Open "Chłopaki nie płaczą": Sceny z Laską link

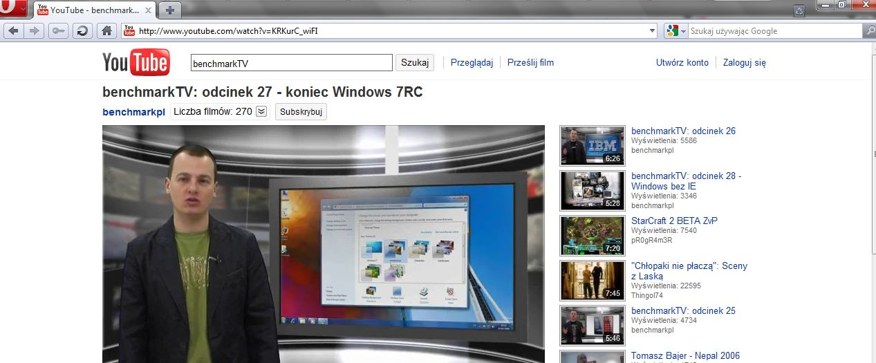coord(689,271)
